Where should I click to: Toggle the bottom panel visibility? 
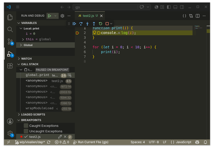point(175,7)
